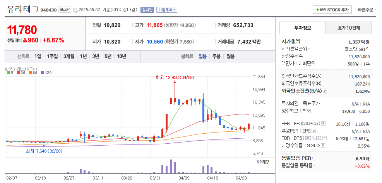The height and width of the screenshot is (183, 382).
Task: Open the 빠른주문 dropdown
Action: click(x=367, y=10)
